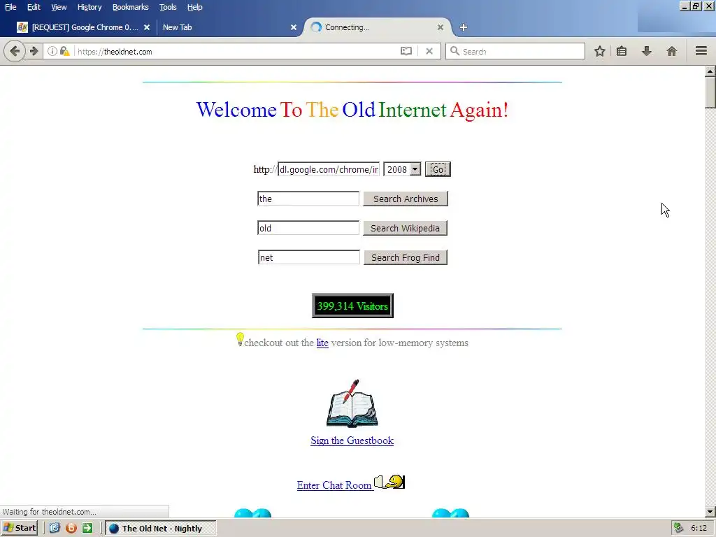Click the chat room smiley icon
This screenshot has width=716, height=537.
tap(389, 482)
